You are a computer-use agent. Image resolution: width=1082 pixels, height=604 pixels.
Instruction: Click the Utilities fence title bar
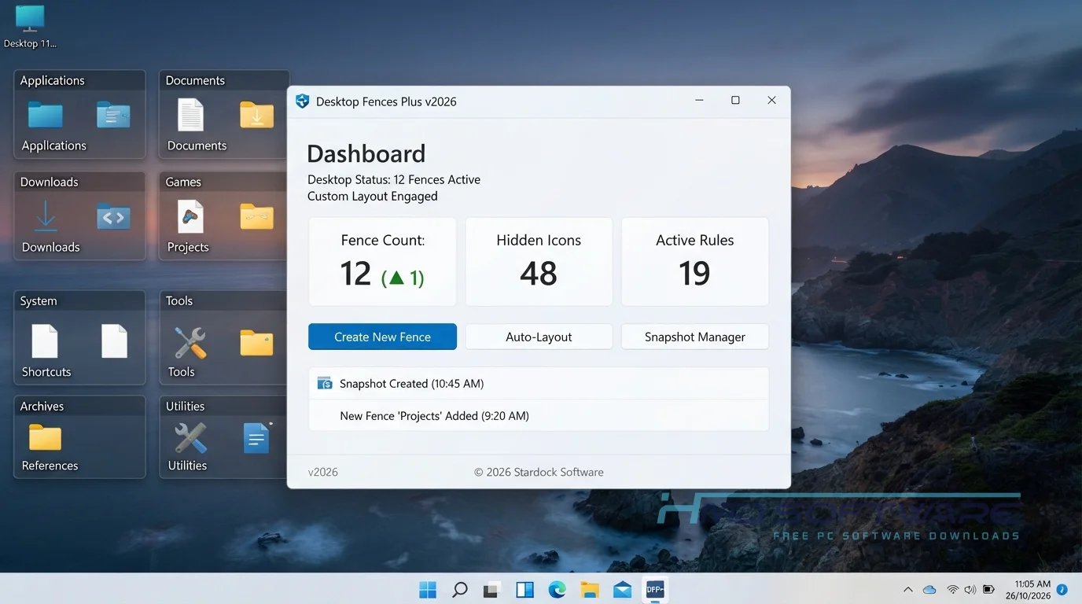(x=223, y=406)
